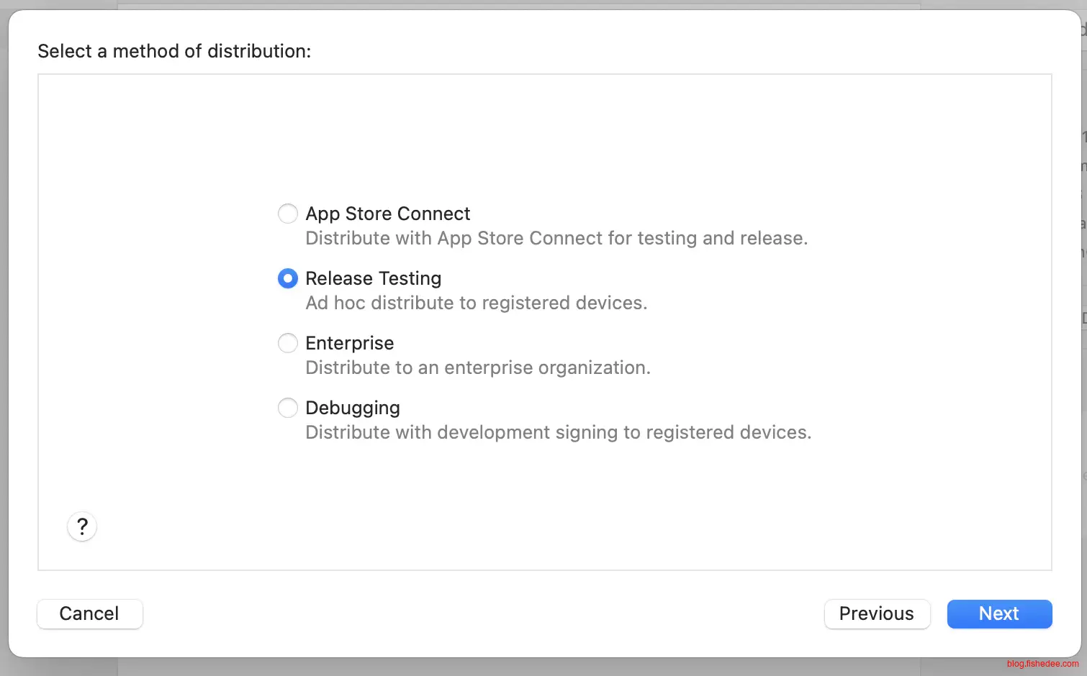Choose the Enterprise radio button
Screen dimensions: 1087x676
click(288, 343)
